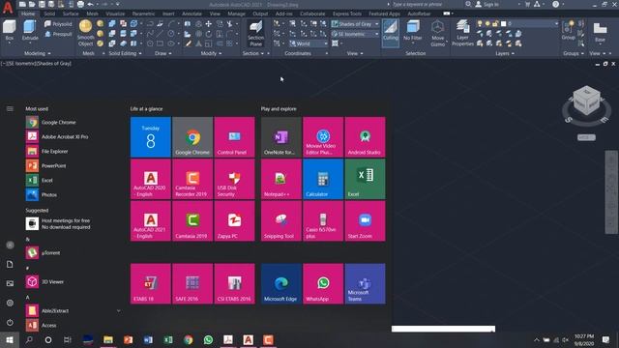Open the Android Studio tile
The height and width of the screenshot is (348, 619).
pos(366,137)
